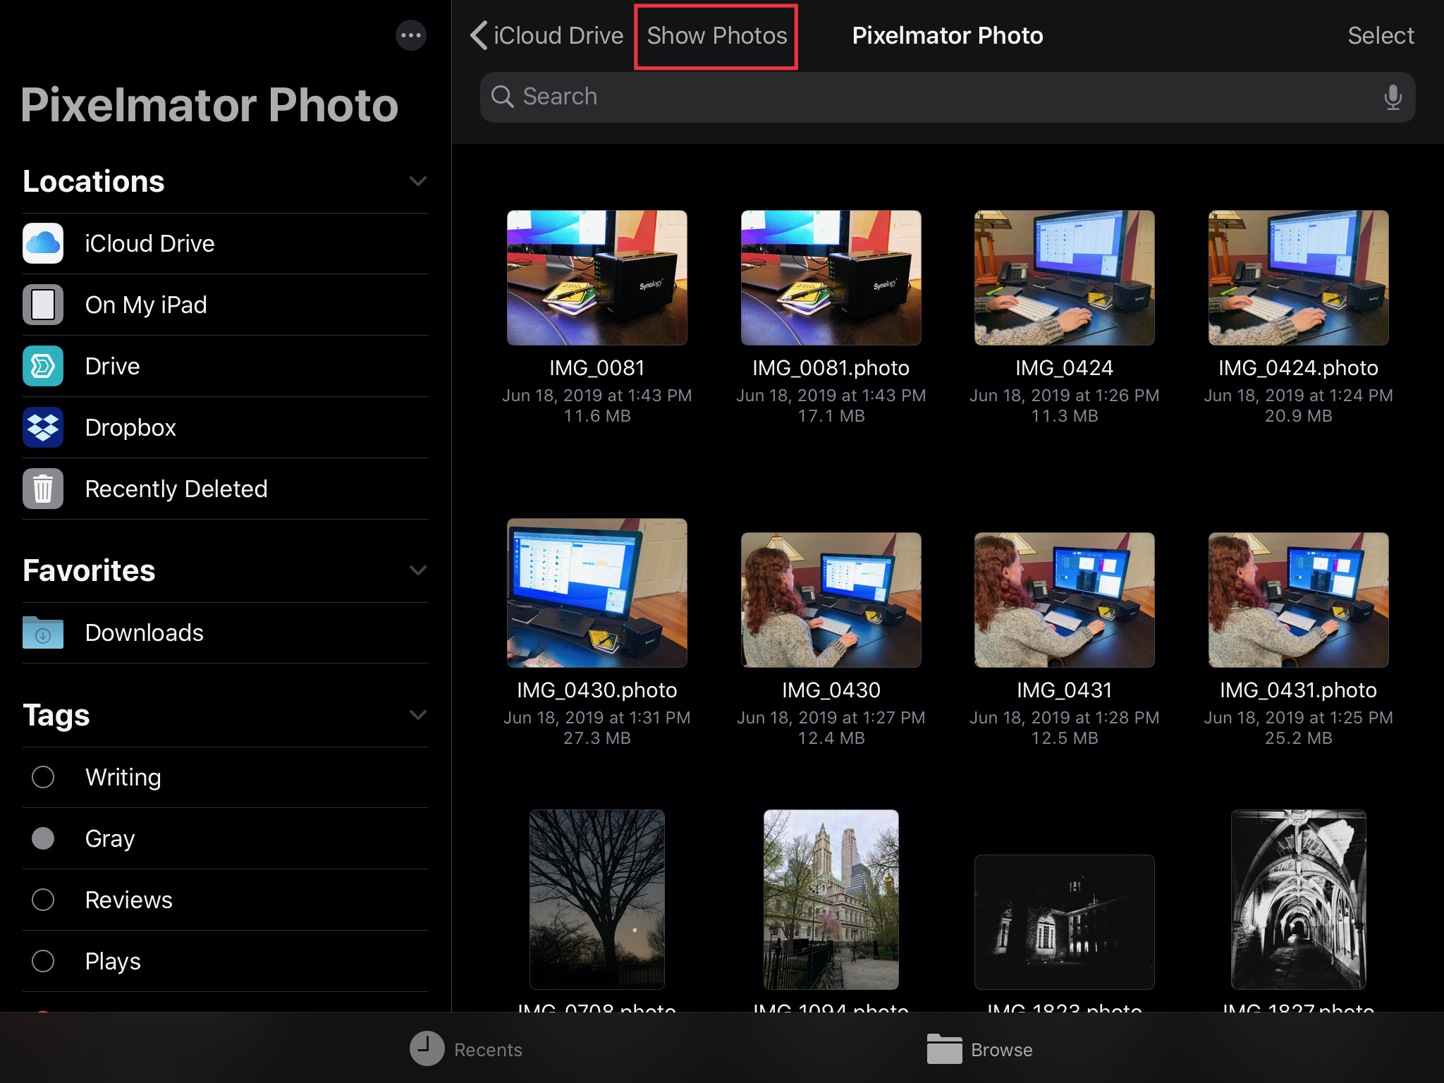Open the IMG_0708.photo tree photo thumbnail
1444x1083 pixels.
pos(597,900)
